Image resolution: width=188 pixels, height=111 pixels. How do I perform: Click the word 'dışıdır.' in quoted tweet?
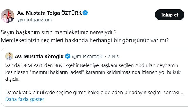pos(12,79)
